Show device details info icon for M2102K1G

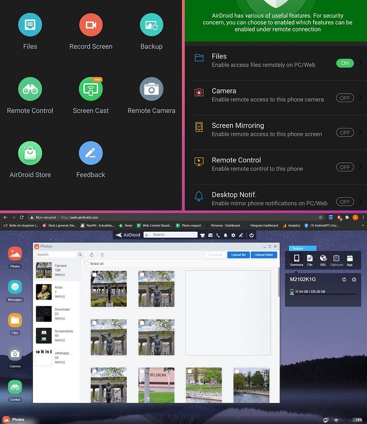tap(354, 280)
